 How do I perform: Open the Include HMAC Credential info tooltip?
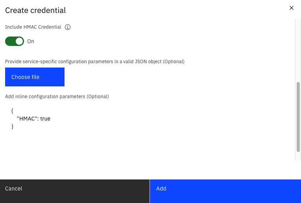point(68,27)
